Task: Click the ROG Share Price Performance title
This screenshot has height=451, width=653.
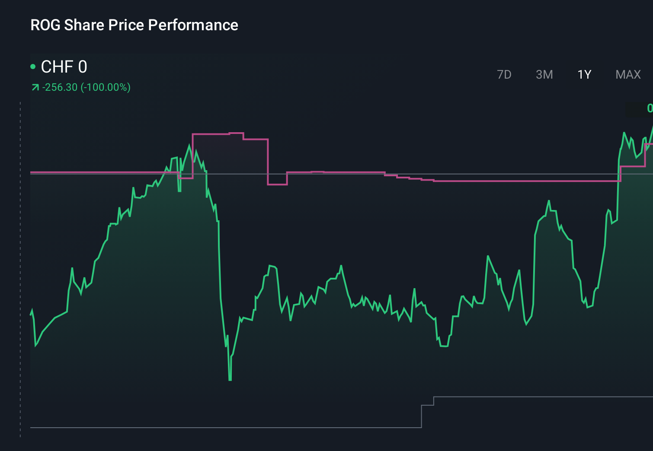Action: coord(134,25)
